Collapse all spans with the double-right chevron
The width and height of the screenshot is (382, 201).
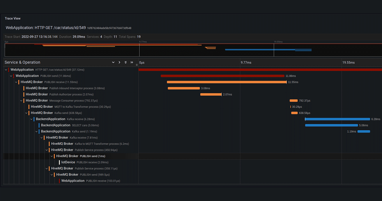tap(132, 62)
